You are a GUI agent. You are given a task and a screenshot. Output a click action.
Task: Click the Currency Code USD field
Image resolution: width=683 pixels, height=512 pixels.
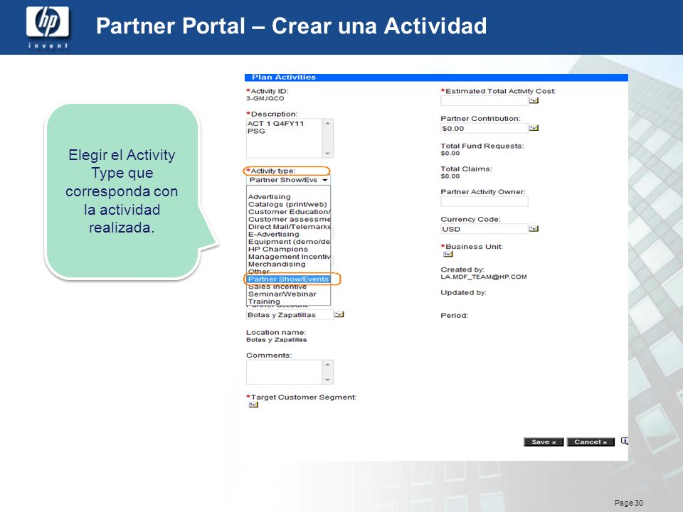tap(484, 228)
